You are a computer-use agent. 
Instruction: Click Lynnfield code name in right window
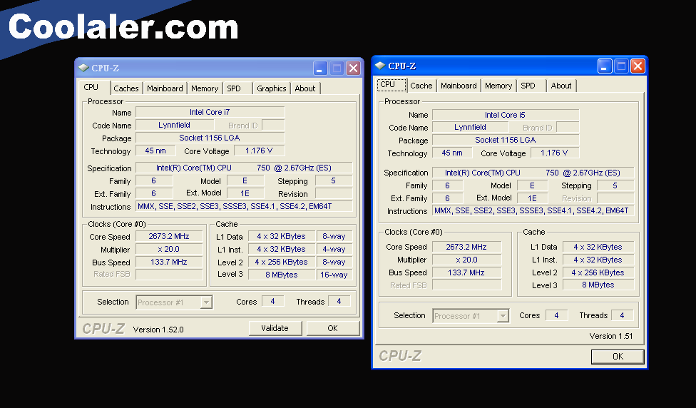470,127
